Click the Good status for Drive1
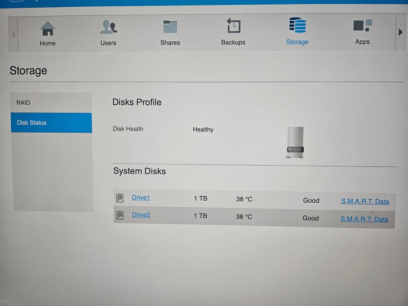Image resolution: width=408 pixels, height=306 pixels. click(311, 200)
